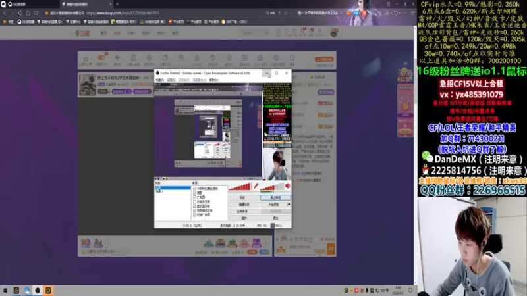Click the Douyu logo

[x=82, y=33]
